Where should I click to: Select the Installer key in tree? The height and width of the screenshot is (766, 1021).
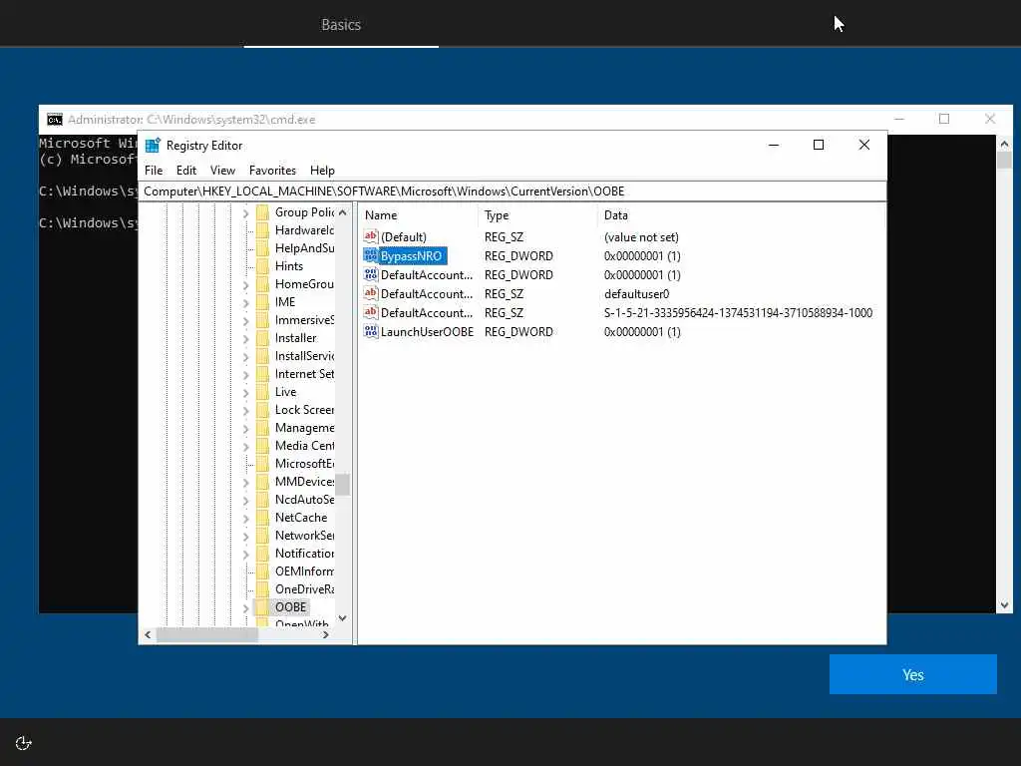pyautogui.click(x=295, y=337)
